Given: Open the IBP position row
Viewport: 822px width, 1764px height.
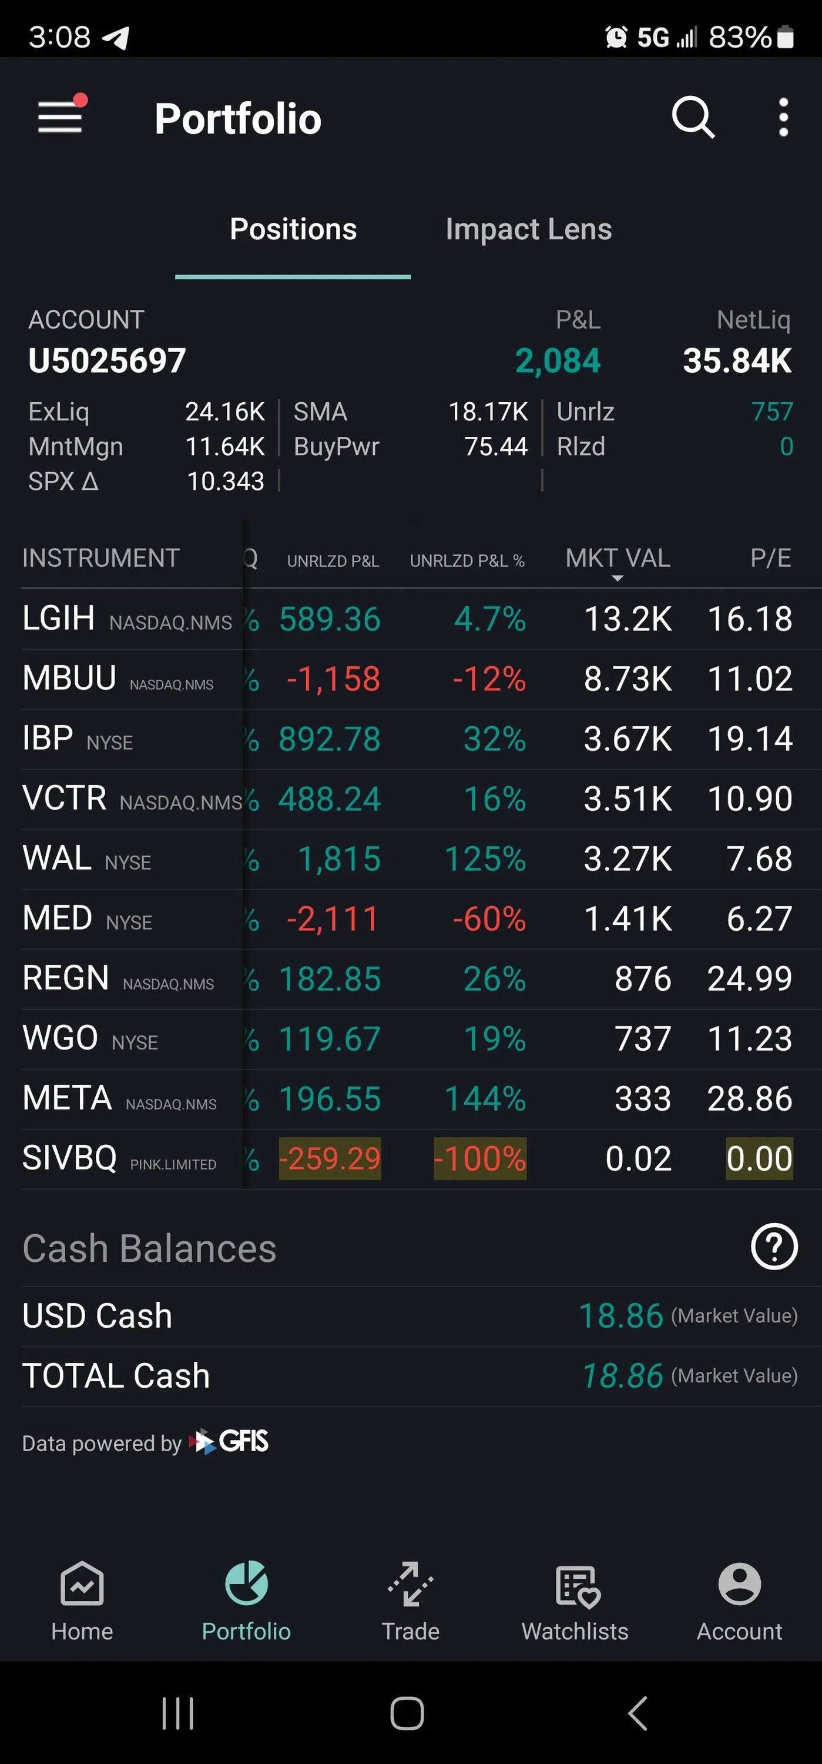Looking at the screenshot, I should (x=411, y=740).
